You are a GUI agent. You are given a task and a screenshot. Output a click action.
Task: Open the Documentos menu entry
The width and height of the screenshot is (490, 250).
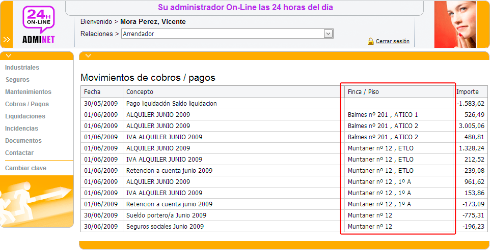pyautogui.click(x=23, y=141)
